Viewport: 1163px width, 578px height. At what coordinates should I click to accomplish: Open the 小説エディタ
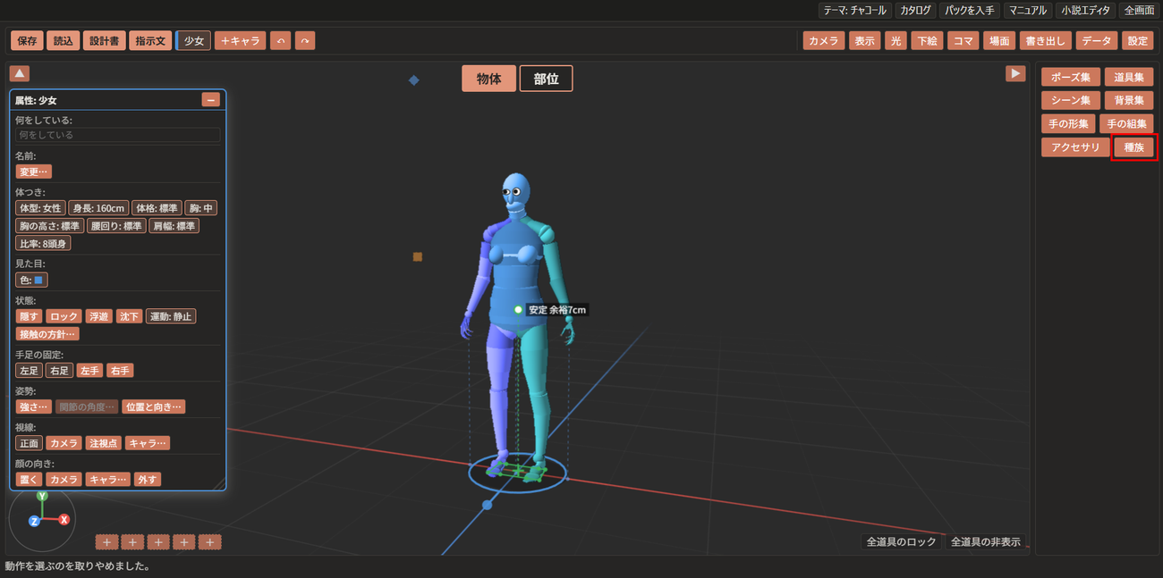point(1086,11)
